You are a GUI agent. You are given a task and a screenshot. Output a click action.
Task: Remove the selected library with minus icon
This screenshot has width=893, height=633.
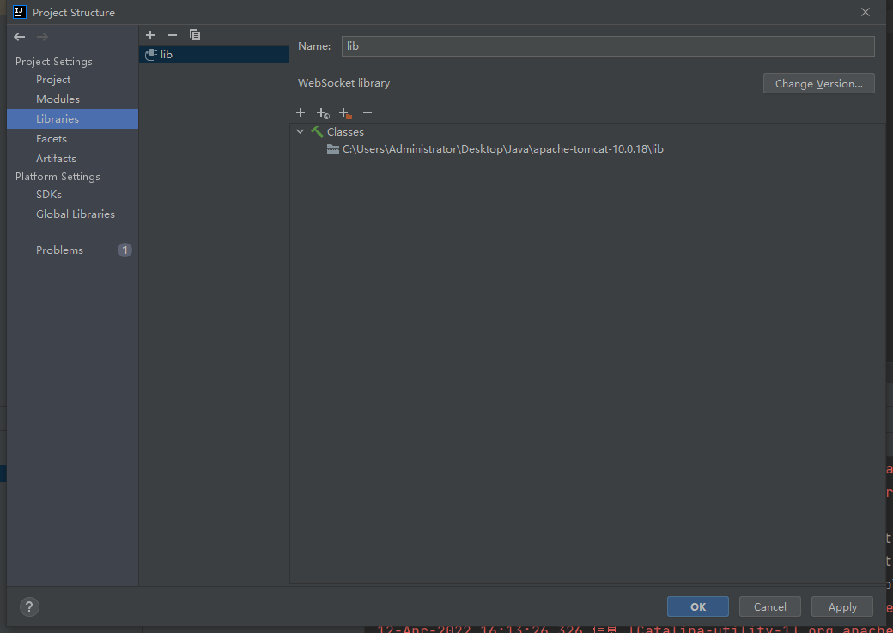(173, 35)
